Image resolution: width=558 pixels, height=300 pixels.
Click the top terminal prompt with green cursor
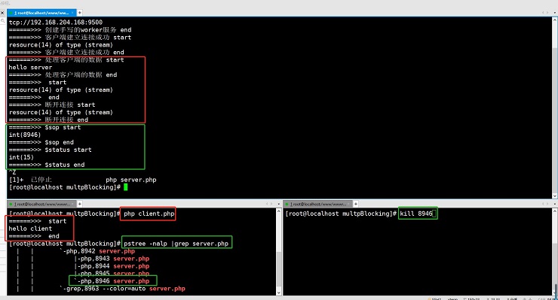68,187
